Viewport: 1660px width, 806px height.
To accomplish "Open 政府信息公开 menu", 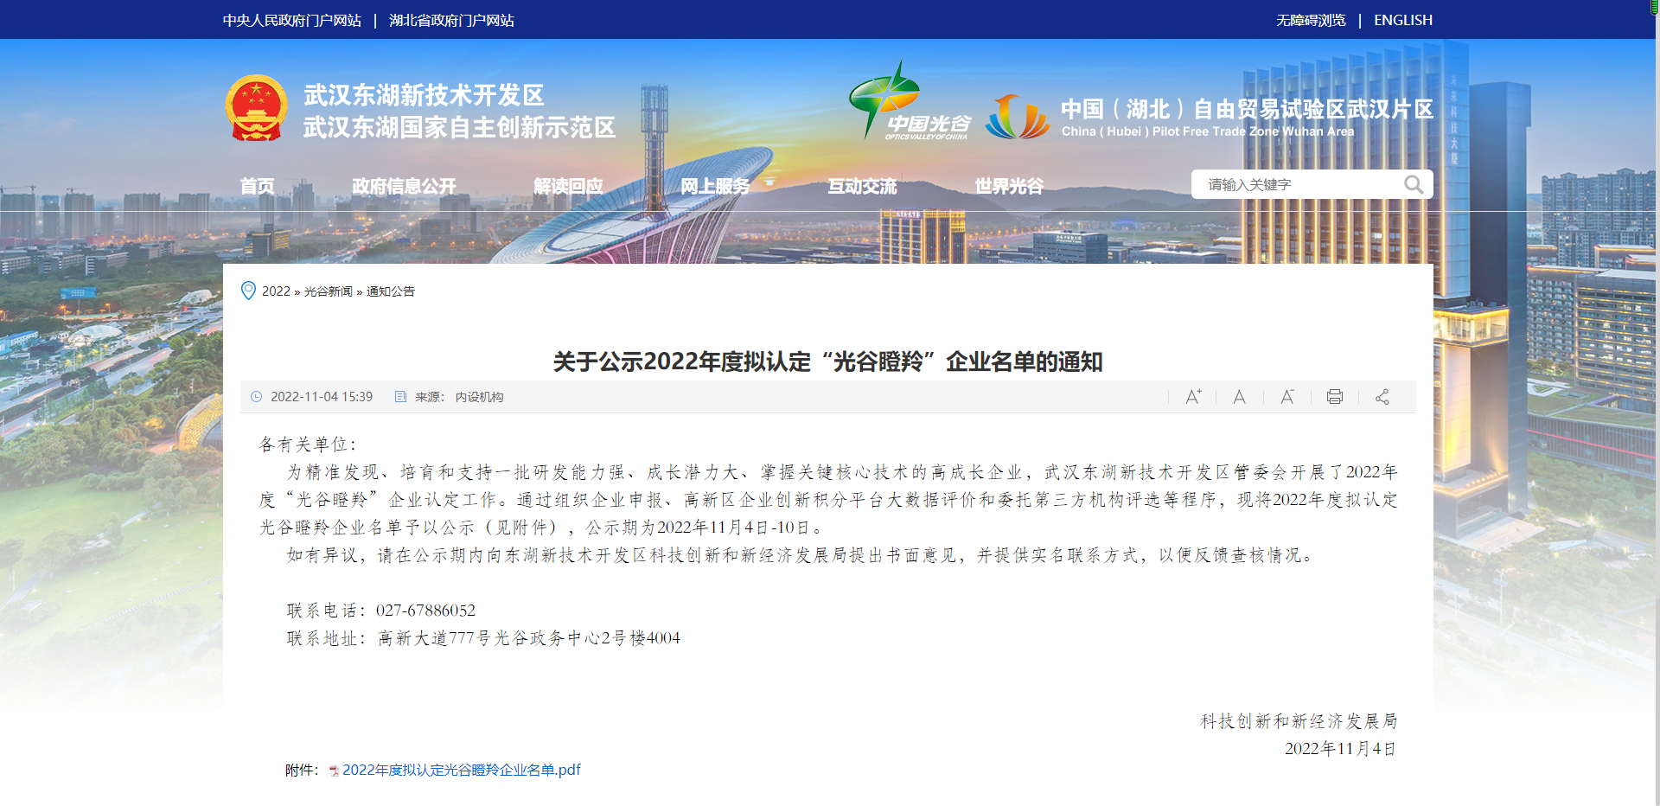I will coord(404,186).
